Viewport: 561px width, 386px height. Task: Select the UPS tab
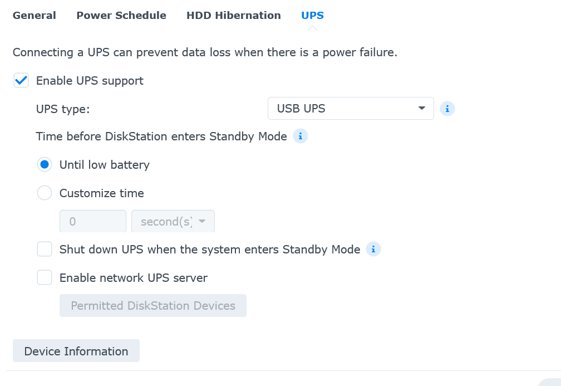312,15
